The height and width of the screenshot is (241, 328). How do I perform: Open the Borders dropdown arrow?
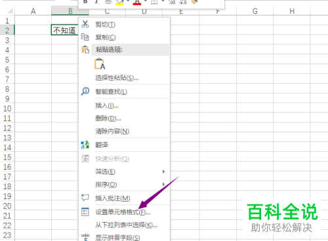coord(163,1)
